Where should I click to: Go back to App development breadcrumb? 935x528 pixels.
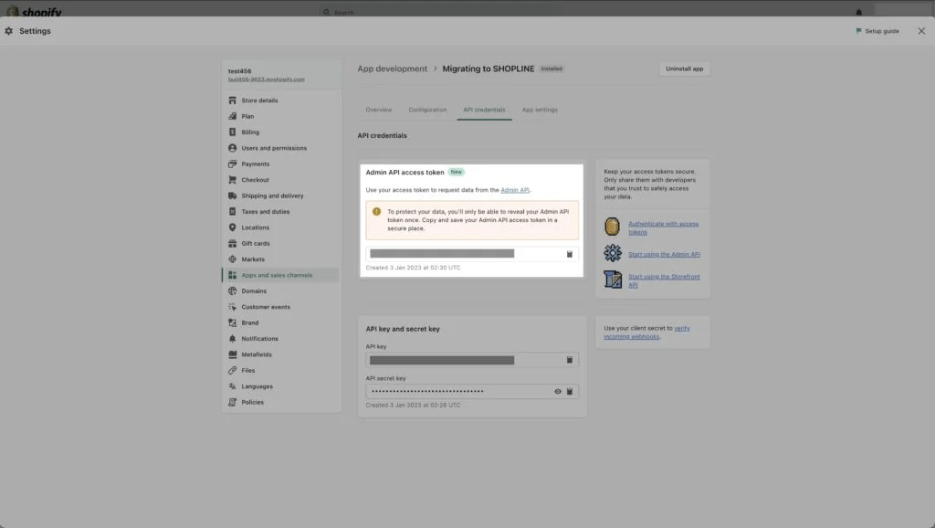pos(393,69)
